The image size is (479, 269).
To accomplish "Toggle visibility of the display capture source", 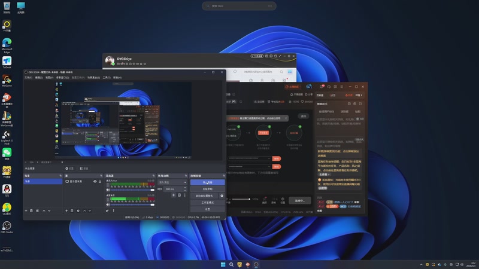I will click(95, 182).
